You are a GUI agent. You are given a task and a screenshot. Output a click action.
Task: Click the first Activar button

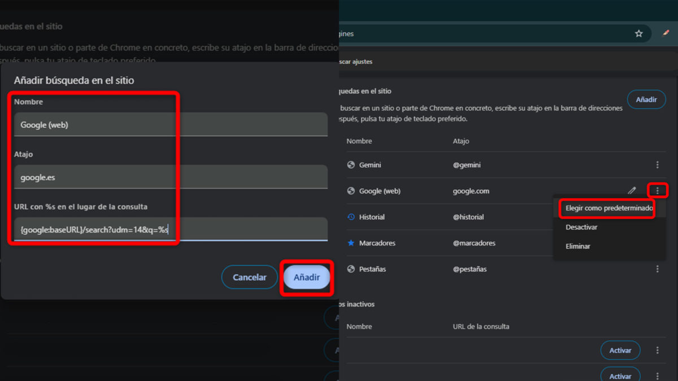[620, 351]
